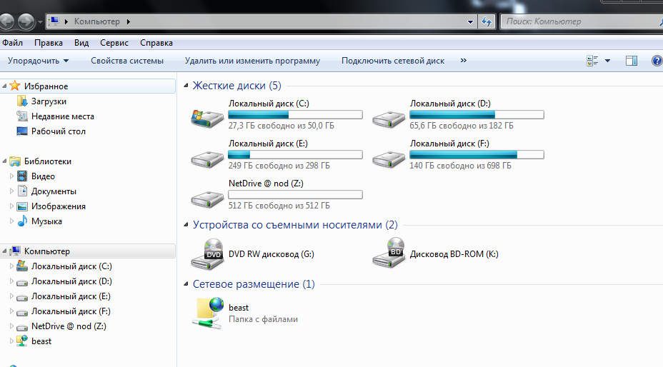Screen dimensions: 663x367
Task: Collapse the Избранное tree section
Action: click(5, 86)
